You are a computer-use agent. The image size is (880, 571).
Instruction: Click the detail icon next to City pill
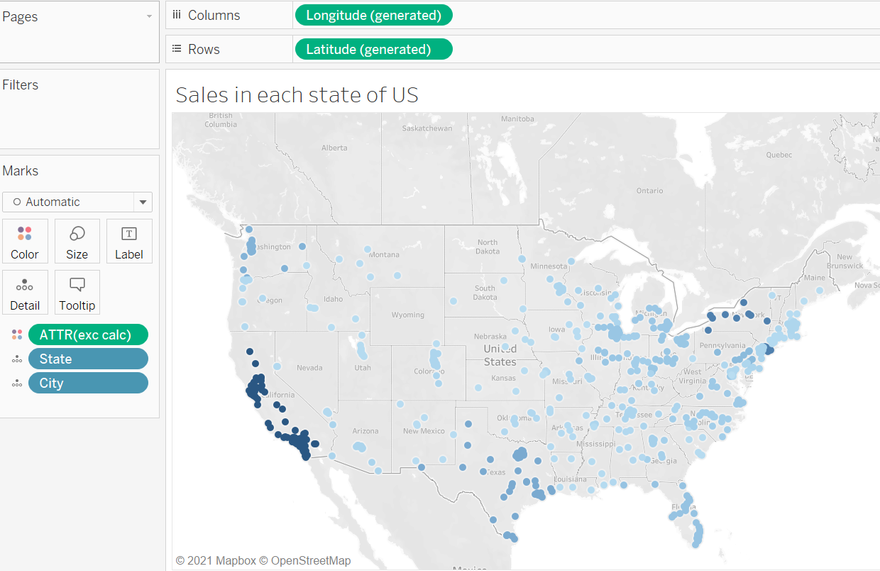(x=17, y=384)
